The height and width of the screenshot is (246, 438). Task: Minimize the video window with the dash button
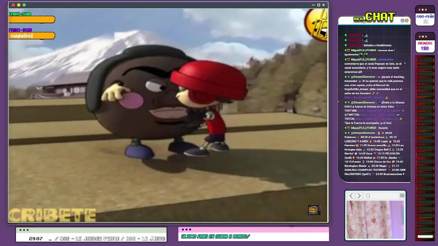click(x=313, y=5)
